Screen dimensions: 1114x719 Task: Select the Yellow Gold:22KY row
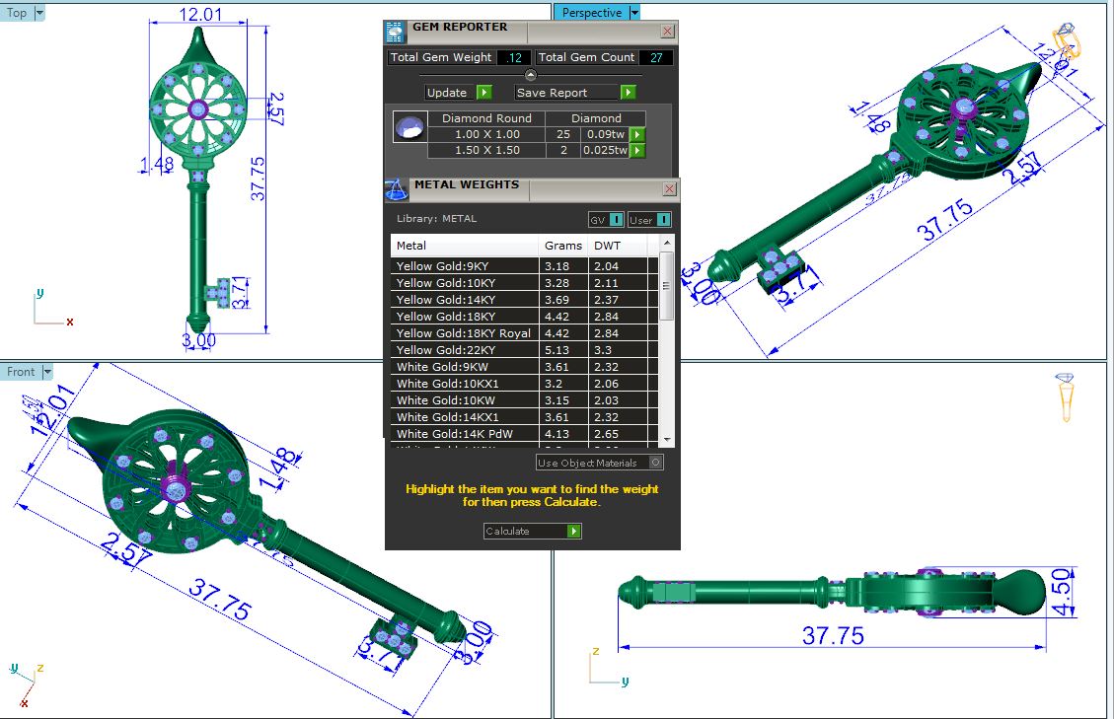pyautogui.click(x=524, y=349)
